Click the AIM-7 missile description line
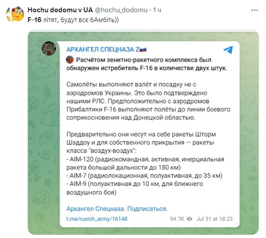266x238 pixels. tap(144, 176)
